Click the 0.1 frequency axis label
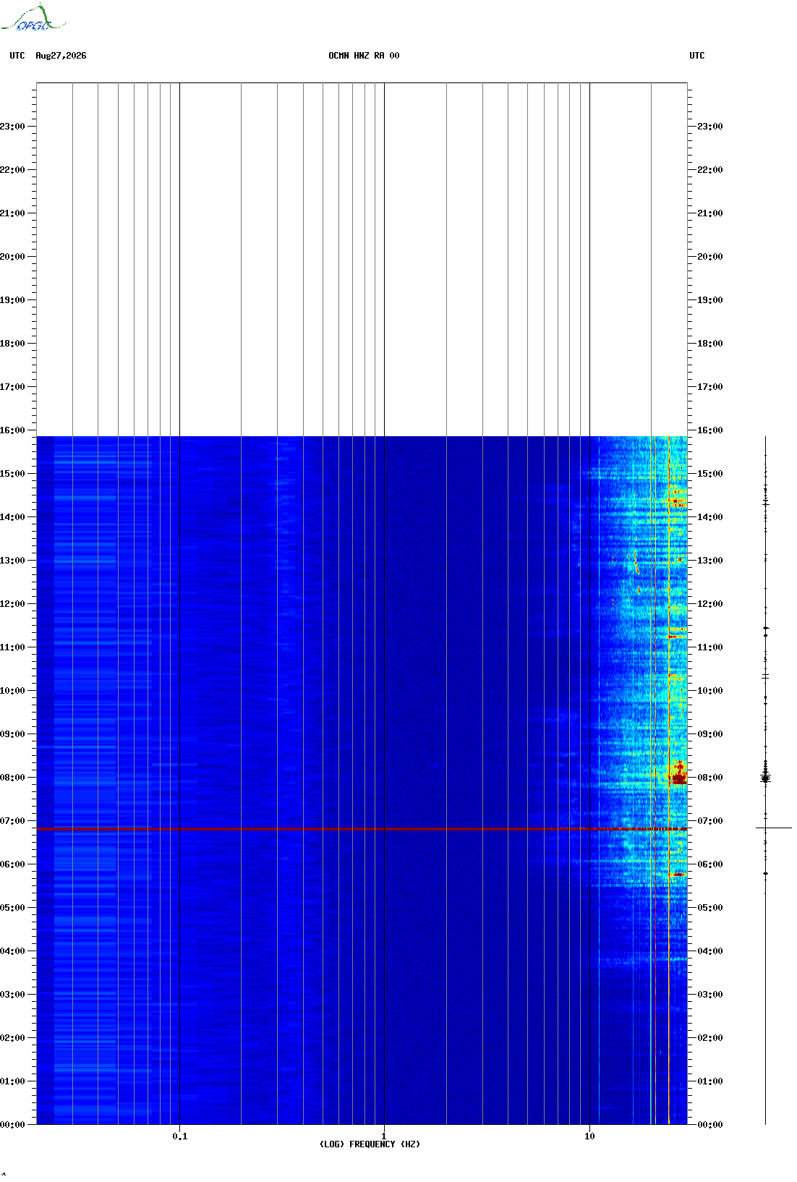The width and height of the screenshot is (797, 1182). [179, 1136]
